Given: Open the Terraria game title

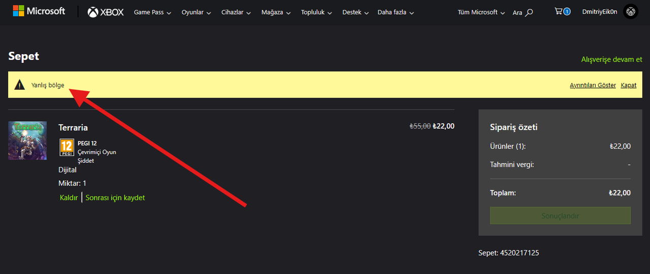Looking at the screenshot, I should [73, 127].
